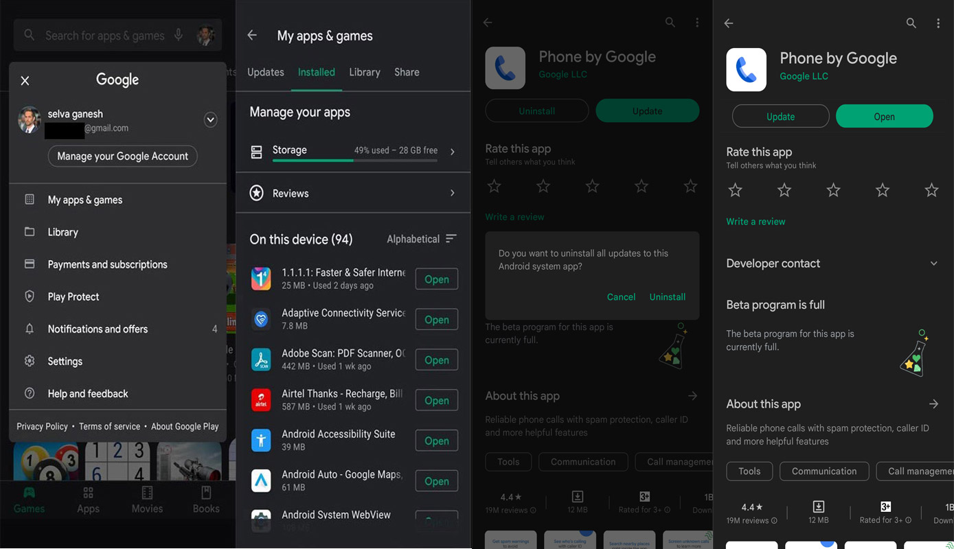The width and height of the screenshot is (954, 549).
Task: Expand the Reviews row chevron
Action: tap(452, 194)
